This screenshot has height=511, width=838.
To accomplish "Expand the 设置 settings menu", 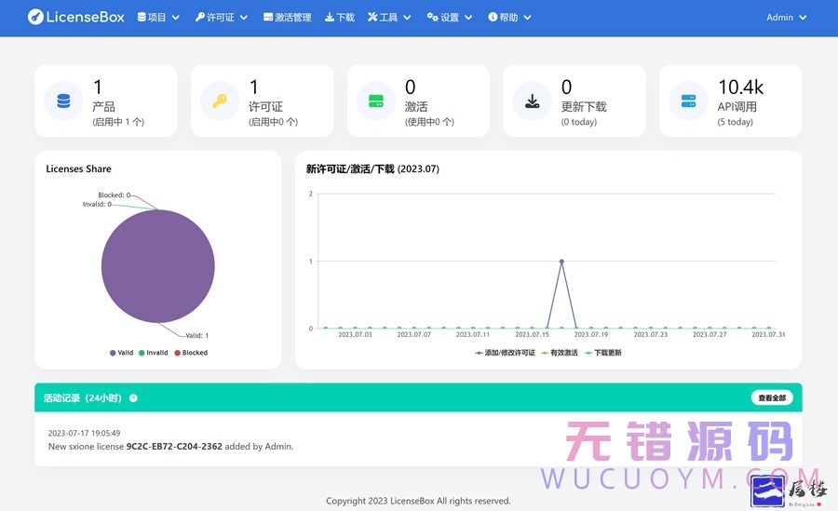I will point(449,18).
